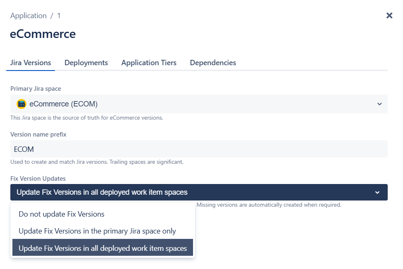
Task: Close the eCommerce application dialog
Action: [389, 16]
